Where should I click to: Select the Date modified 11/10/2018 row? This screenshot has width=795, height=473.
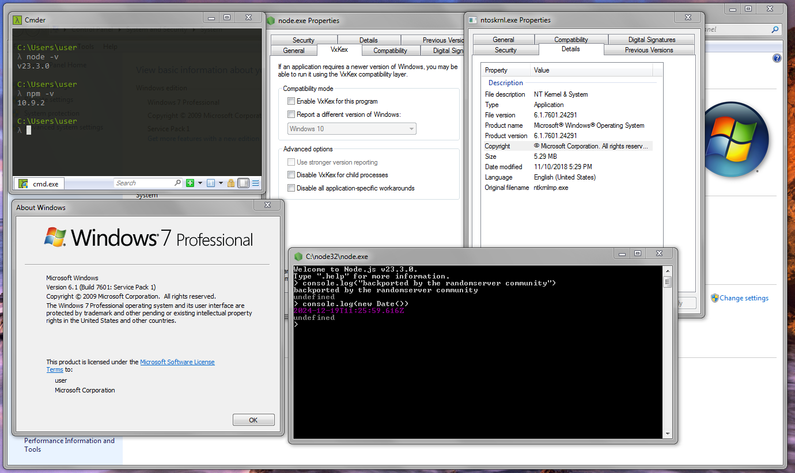pyautogui.click(x=567, y=167)
